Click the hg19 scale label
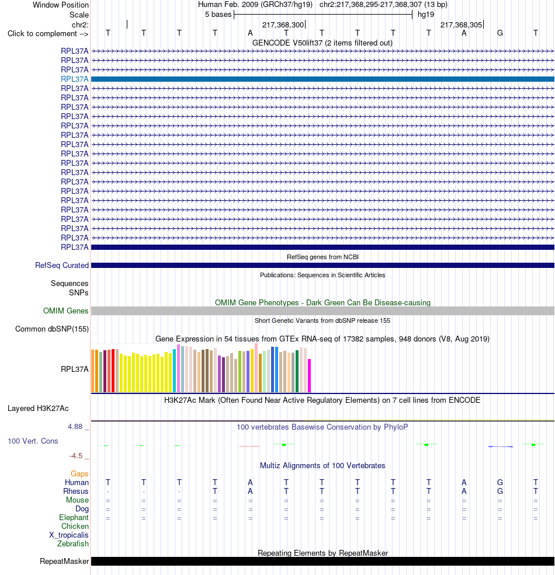Screen dimensions: 555x575 pos(426,14)
